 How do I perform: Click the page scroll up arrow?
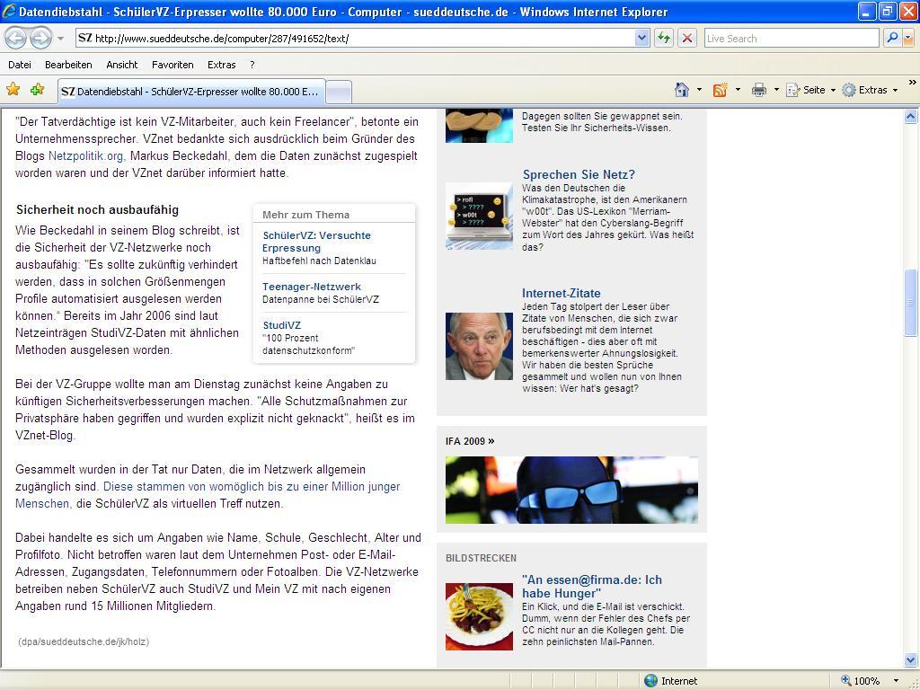click(910, 116)
